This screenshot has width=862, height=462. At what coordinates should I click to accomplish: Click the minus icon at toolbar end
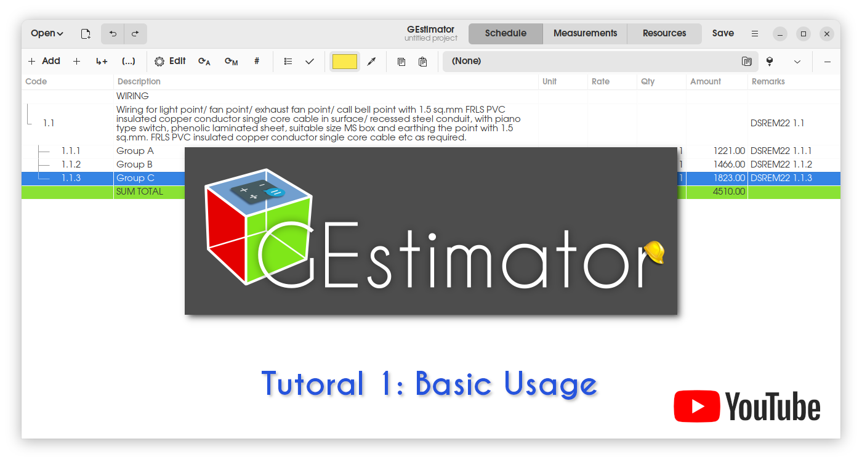828,61
